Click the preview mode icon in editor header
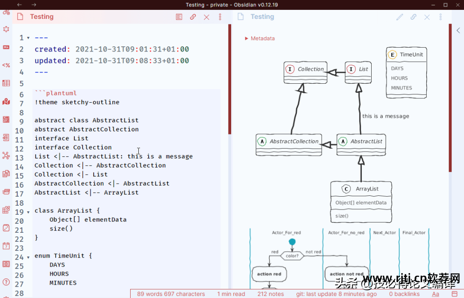The image size is (464, 298). [x=179, y=17]
